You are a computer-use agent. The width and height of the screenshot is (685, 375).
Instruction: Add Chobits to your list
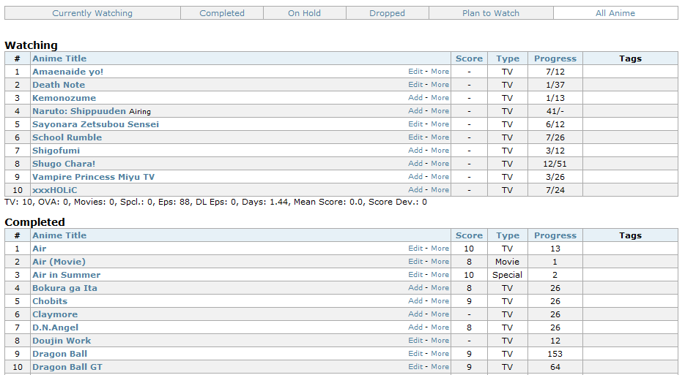(415, 300)
